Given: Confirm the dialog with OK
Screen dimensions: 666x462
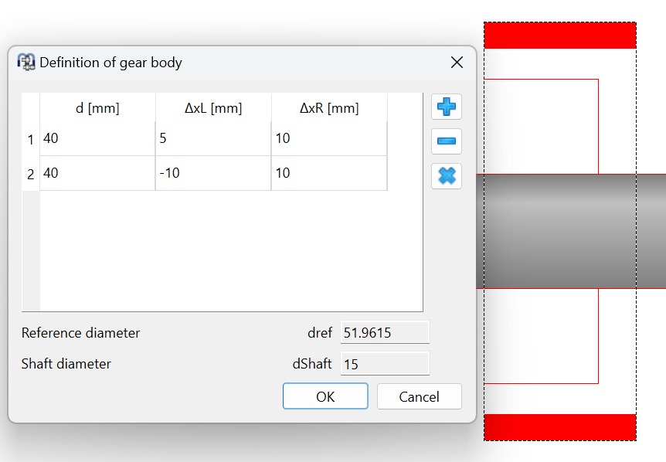Looking at the screenshot, I should click(x=325, y=396).
